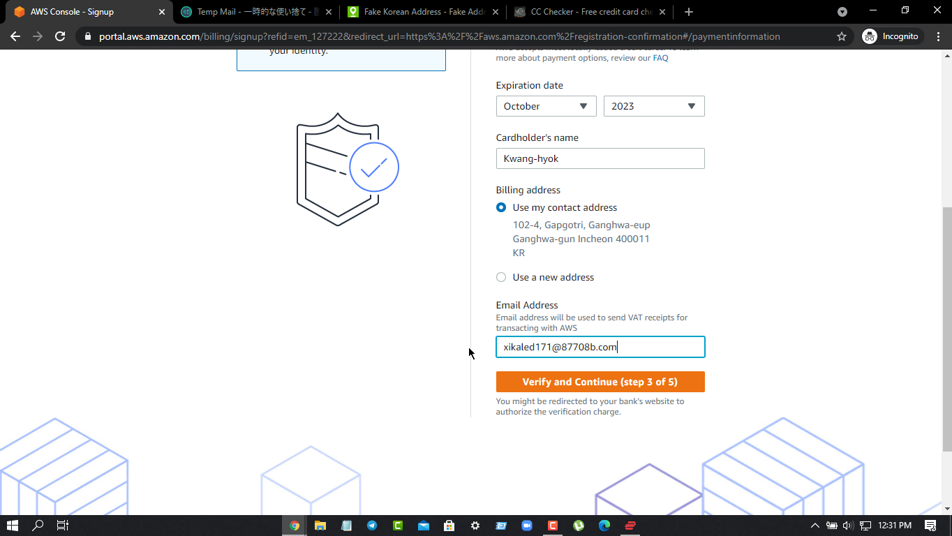Open the Chrome three-dot menu
Screen dimensions: 952x536
tap(937, 36)
